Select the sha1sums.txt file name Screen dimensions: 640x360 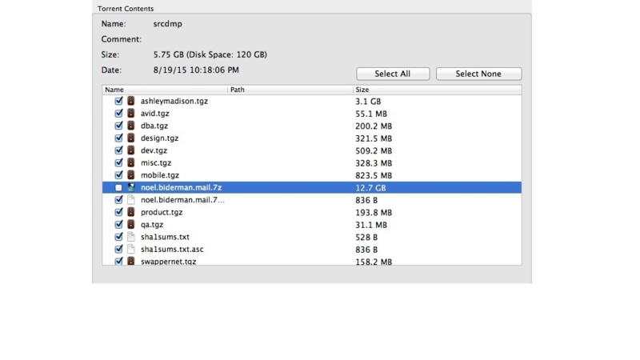tap(165, 237)
